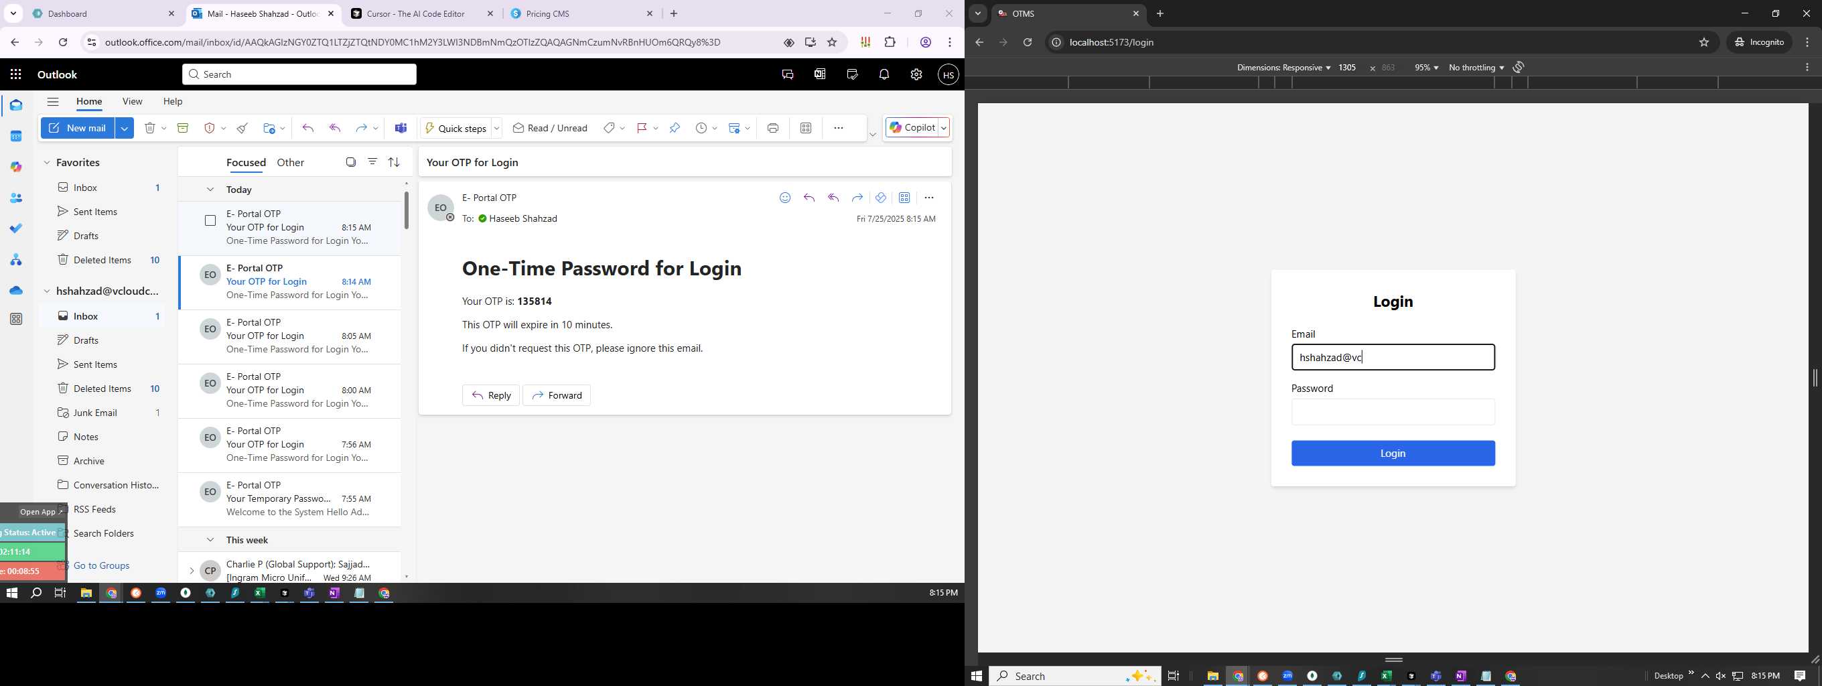Click the Copilot button in ribbon
1822x686 pixels.
912,128
